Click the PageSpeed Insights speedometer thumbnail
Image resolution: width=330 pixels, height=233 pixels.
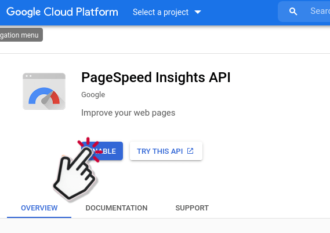tap(44, 91)
